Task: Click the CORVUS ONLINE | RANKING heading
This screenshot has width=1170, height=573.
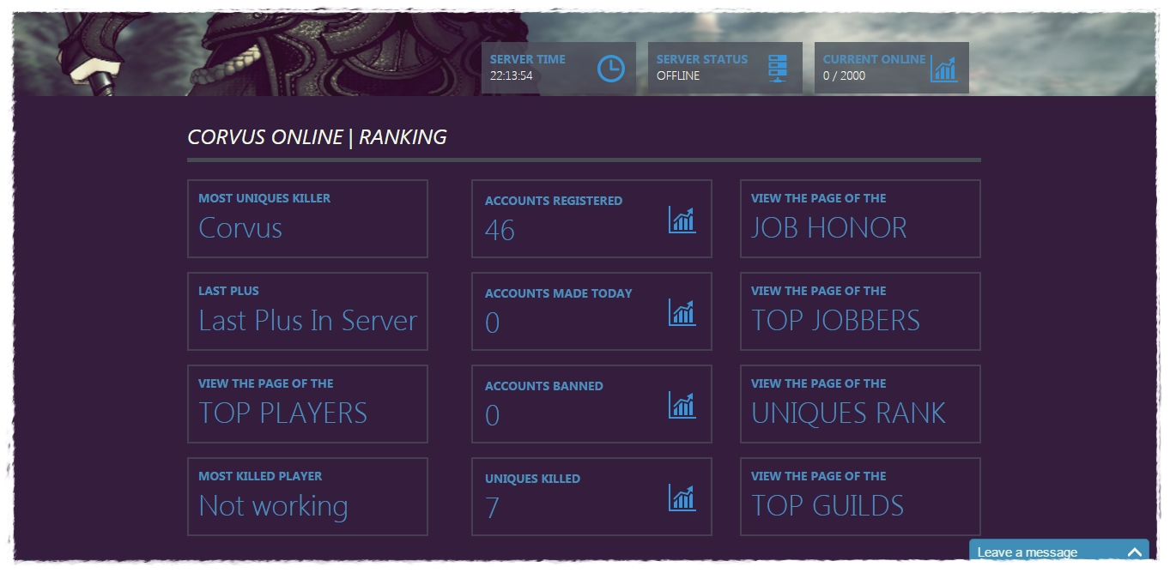Action: point(317,137)
